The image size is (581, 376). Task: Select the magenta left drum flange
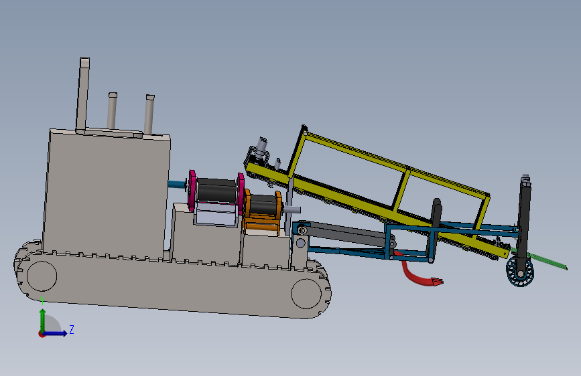tap(192, 190)
